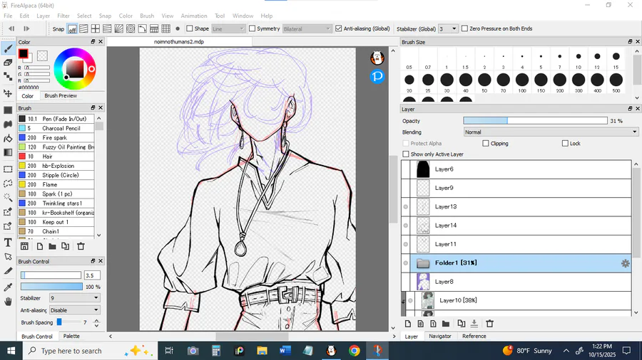
Task: Click the noimnothumans2.mdp document tab
Action: [179, 42]
